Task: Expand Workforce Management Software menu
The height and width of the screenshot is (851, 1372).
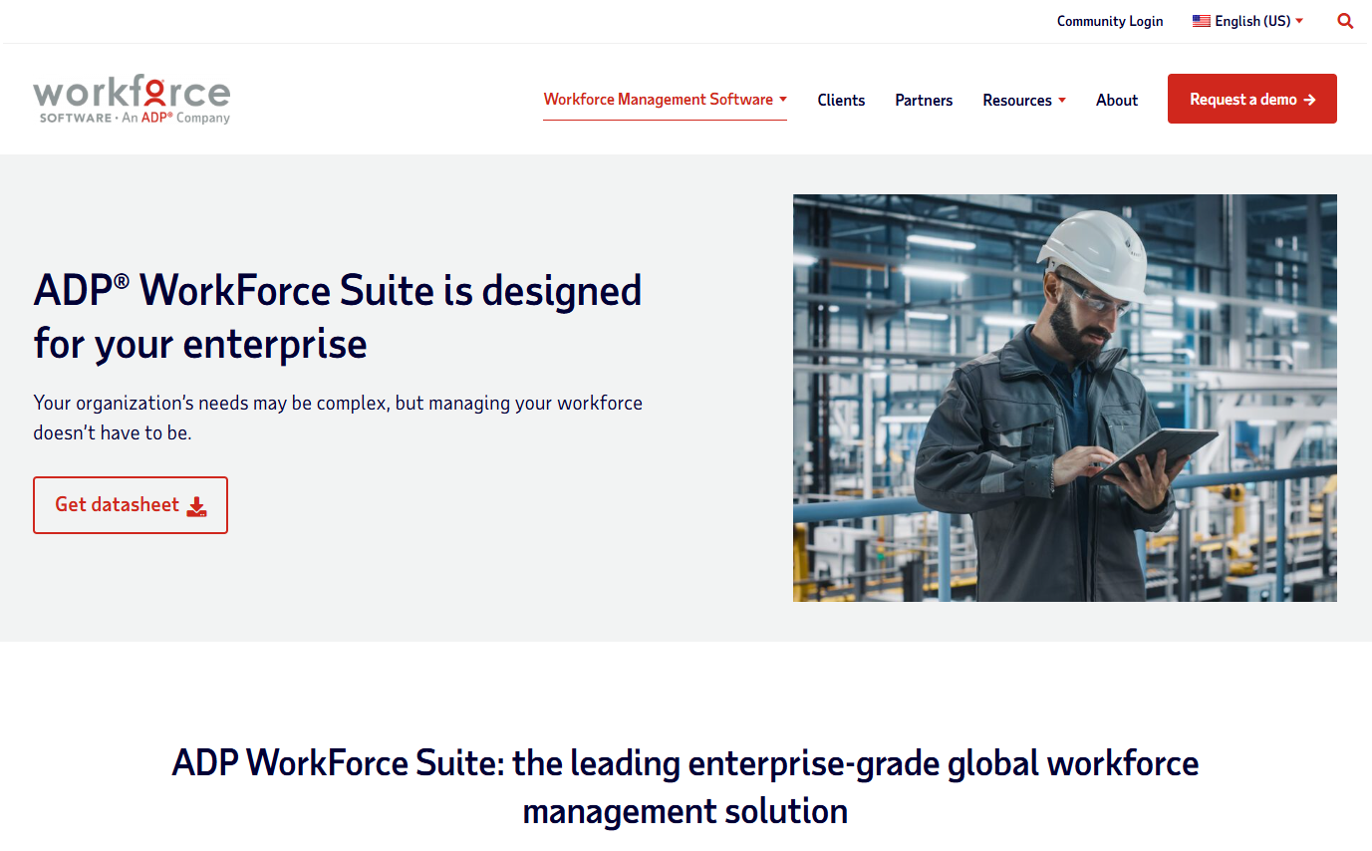Action: (665, 100)
